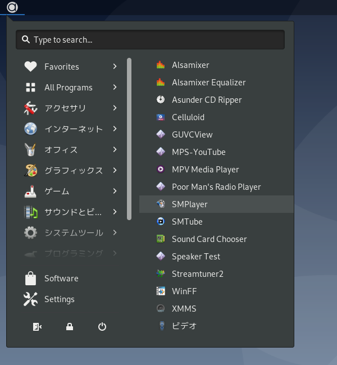Click the category list scrollbar
Screen dimensions: 337x365
point(129,139)
